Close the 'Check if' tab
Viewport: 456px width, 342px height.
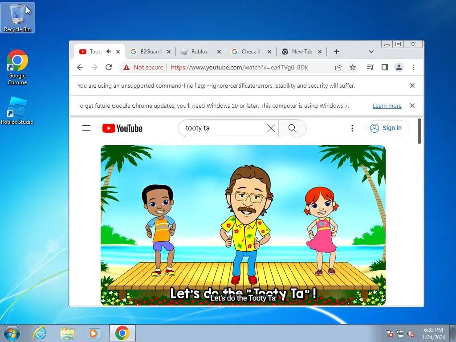pyautogui.click(x=269, y=52)
